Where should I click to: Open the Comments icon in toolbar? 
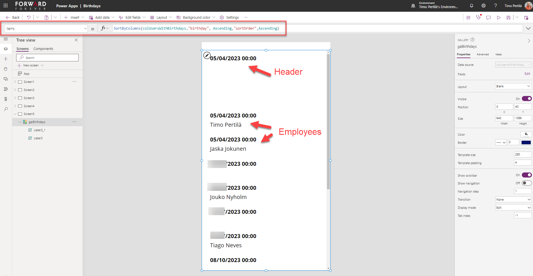[488, 18]
